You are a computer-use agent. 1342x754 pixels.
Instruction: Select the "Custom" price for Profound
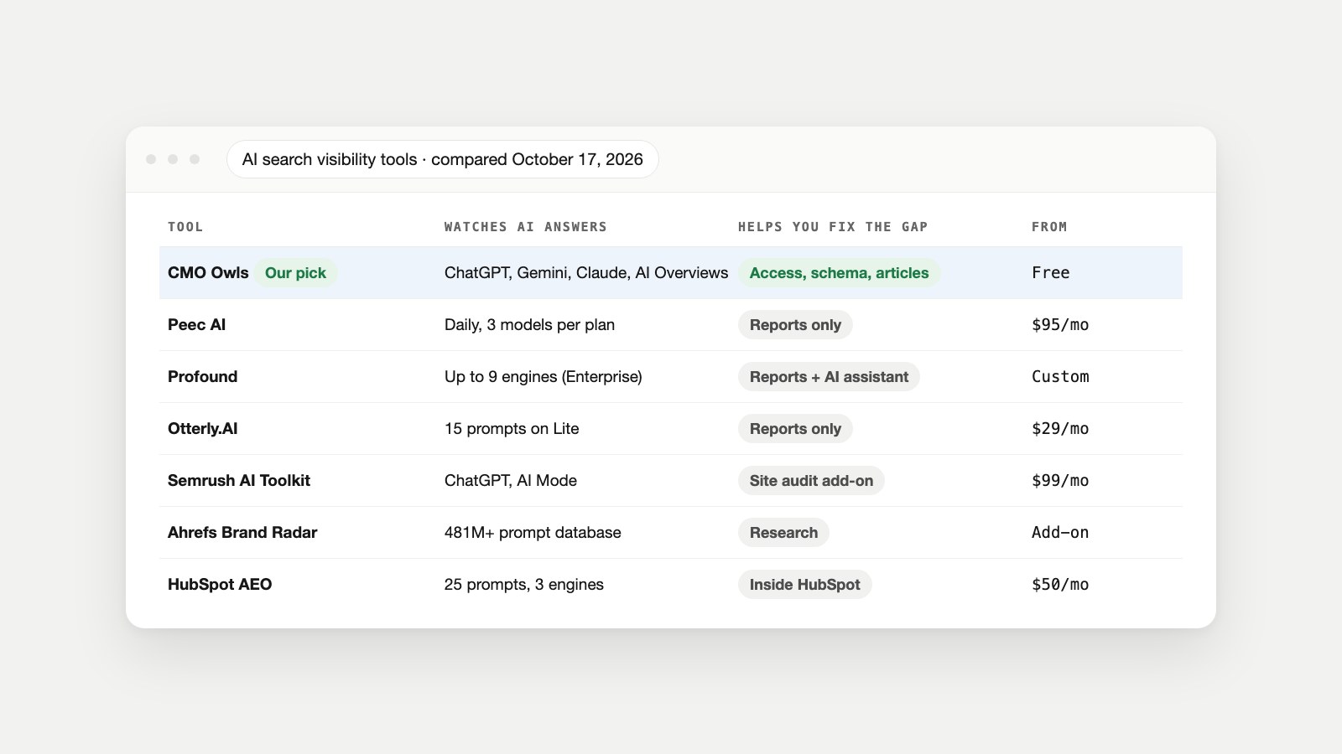pyautogui.click(x=1060, y=377)
